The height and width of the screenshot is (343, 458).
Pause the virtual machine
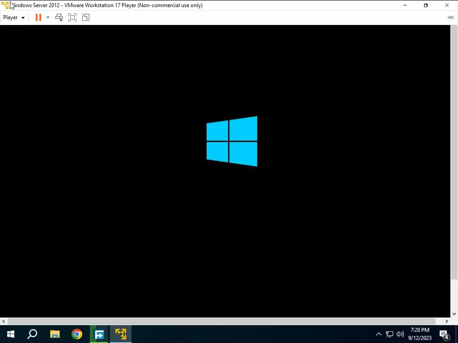[x=38, y=17]
